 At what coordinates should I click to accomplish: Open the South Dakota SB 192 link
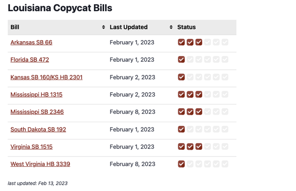[x=38, y=129]
